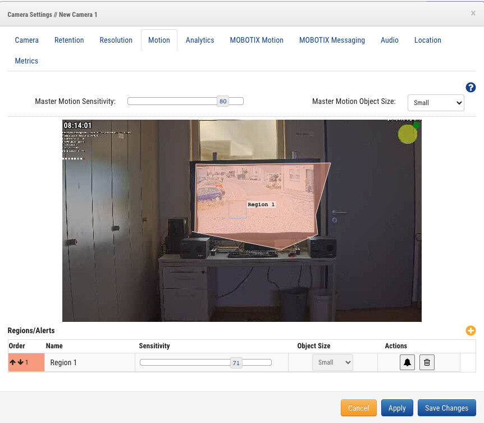Click the yellow motion indicator circle on preview
This screenshot has width=484, height=423.
[x=407, y=134]
